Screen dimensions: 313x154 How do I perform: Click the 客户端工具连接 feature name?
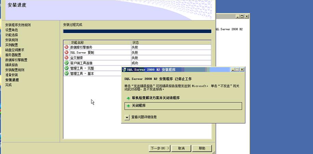pos(81,63)
